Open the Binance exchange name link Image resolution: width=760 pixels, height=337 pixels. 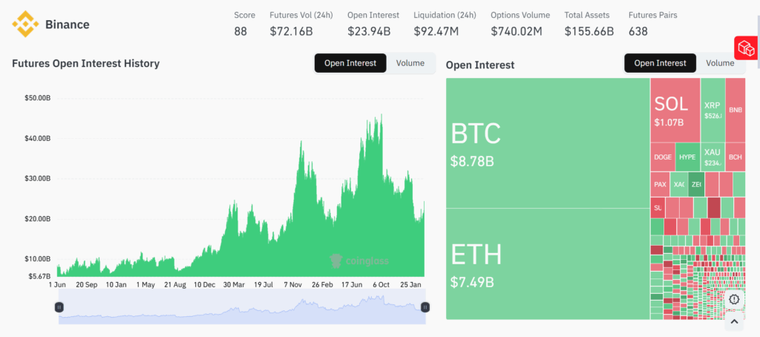(67, 24)
